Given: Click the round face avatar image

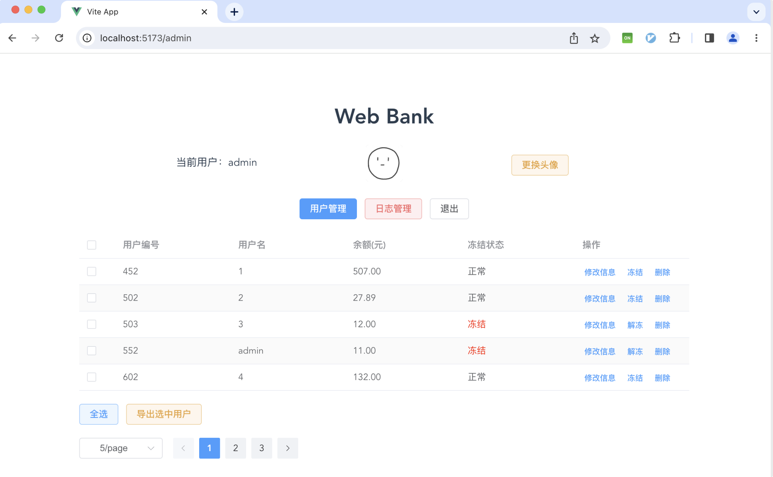Looking at the screenshot, I should coord(384,163).
